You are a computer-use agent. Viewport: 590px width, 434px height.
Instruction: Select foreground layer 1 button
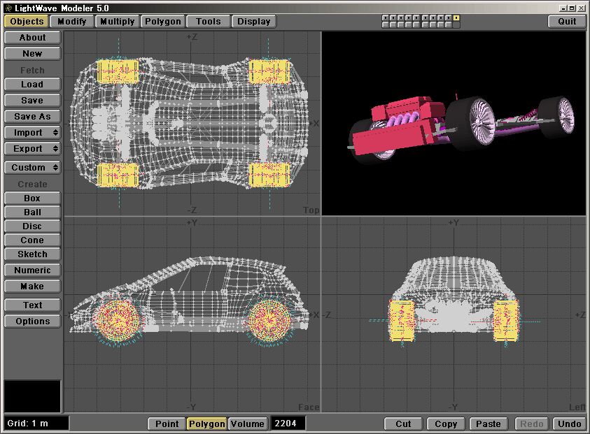[x=386, y=17]
